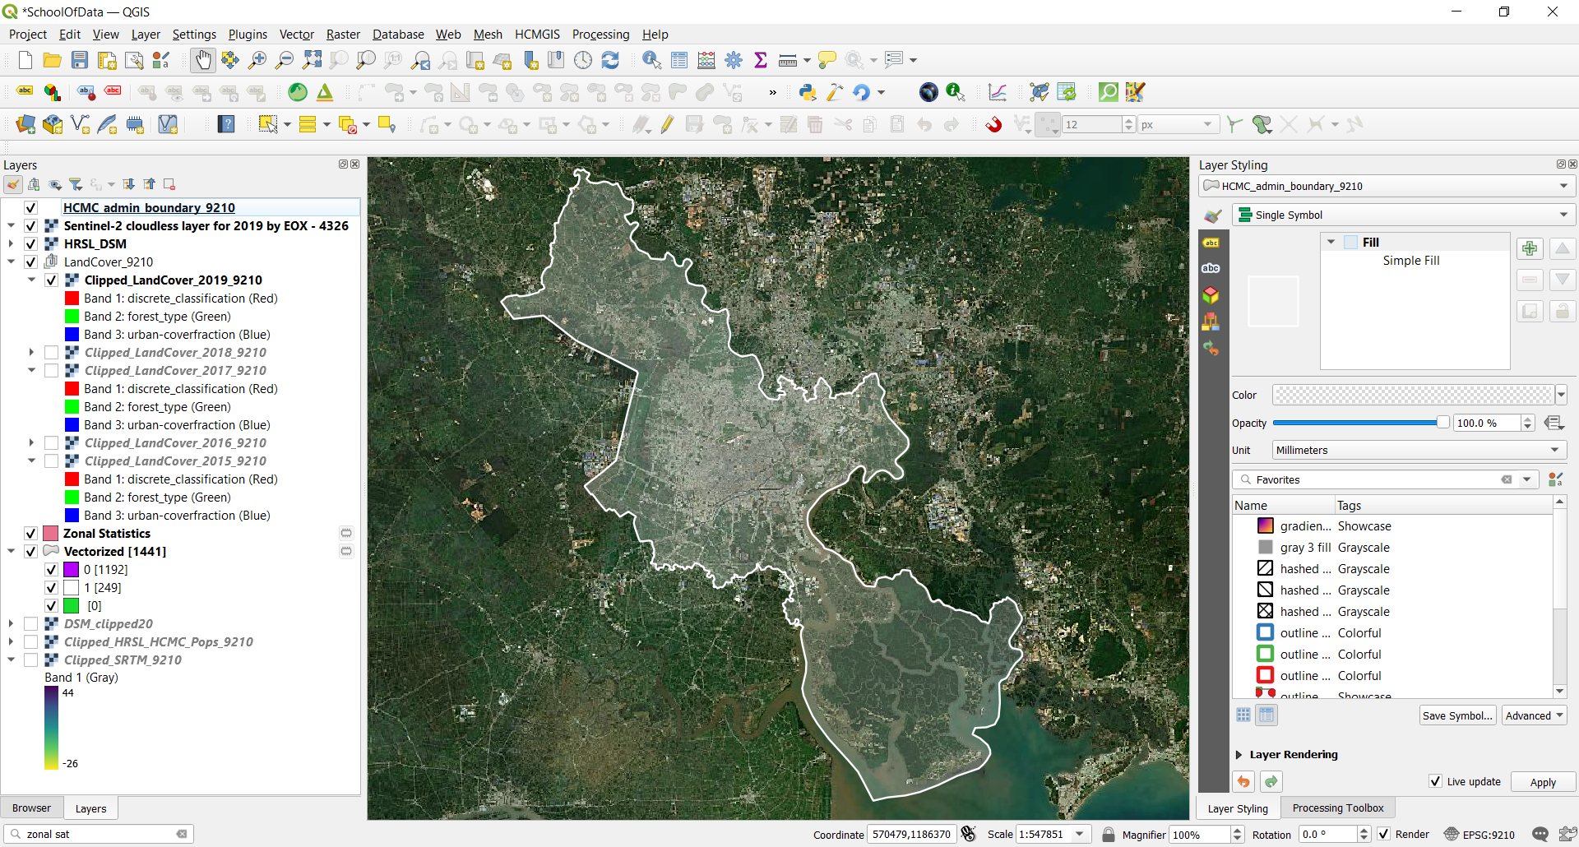Open the Processing menu
Image resolution: width=1579 pixels, height=847 pixels.
(x=600, y=35)
